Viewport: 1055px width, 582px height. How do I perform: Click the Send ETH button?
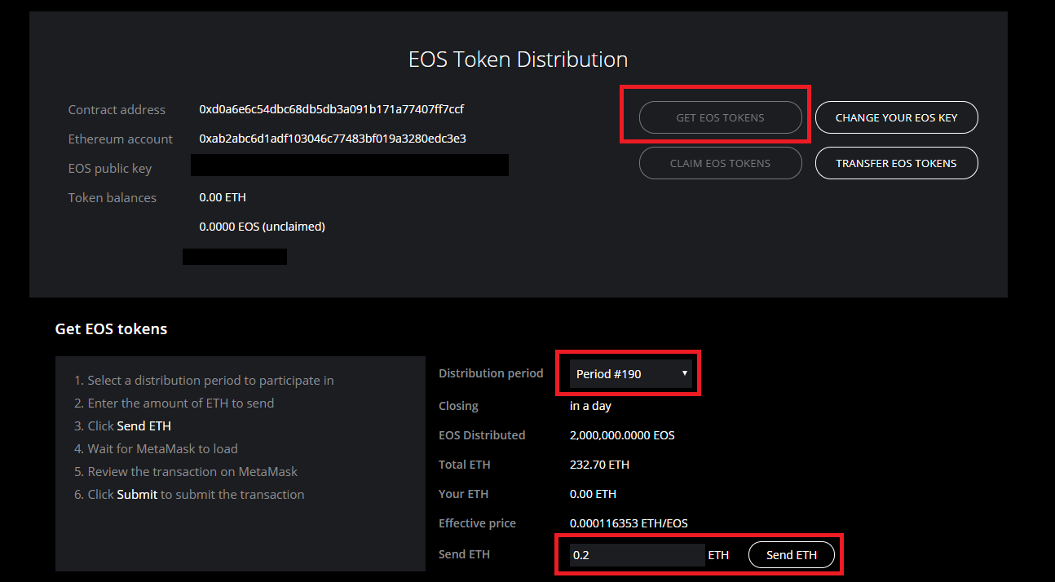pyautogui.click(x=791, y=555)
